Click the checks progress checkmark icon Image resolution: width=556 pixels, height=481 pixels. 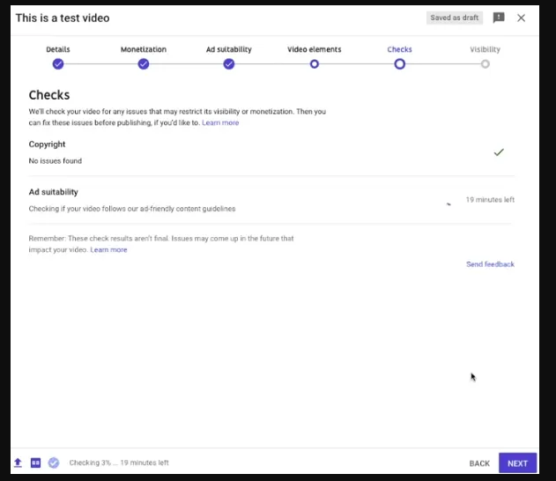pos(54,462)
